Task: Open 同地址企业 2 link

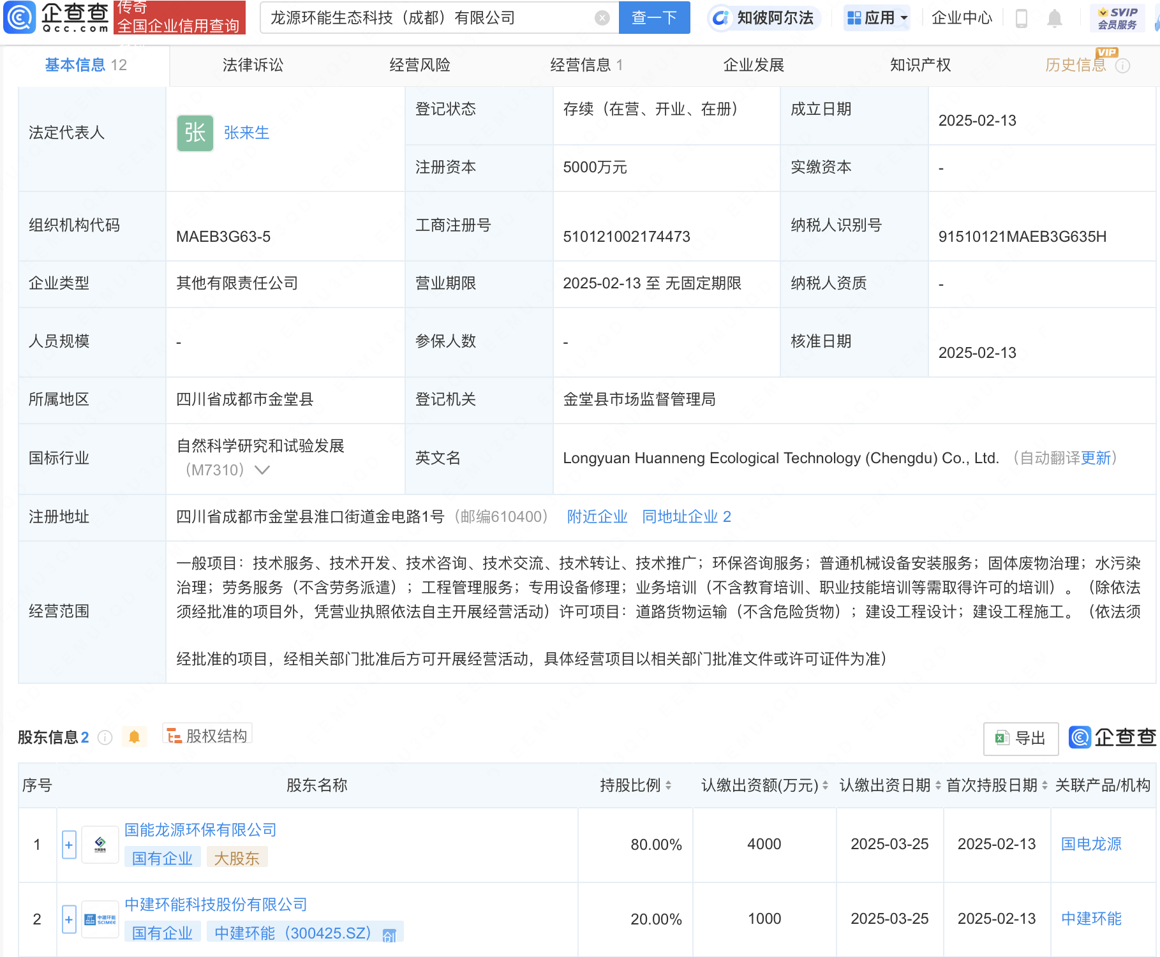Action: point(687,517)
